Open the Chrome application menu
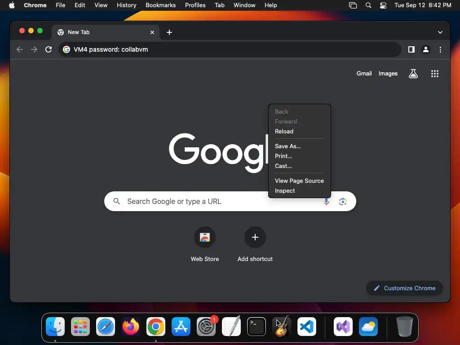Image resolution: width=460 pixels, height=345 pixels. [35, 5]
